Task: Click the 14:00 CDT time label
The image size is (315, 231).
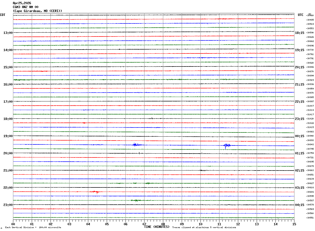Action: point(8,50)
